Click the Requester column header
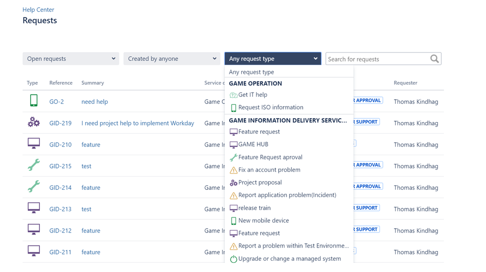The height and width of the screenshot is (272, 486). pyautogui.click(x=405, y=83)
